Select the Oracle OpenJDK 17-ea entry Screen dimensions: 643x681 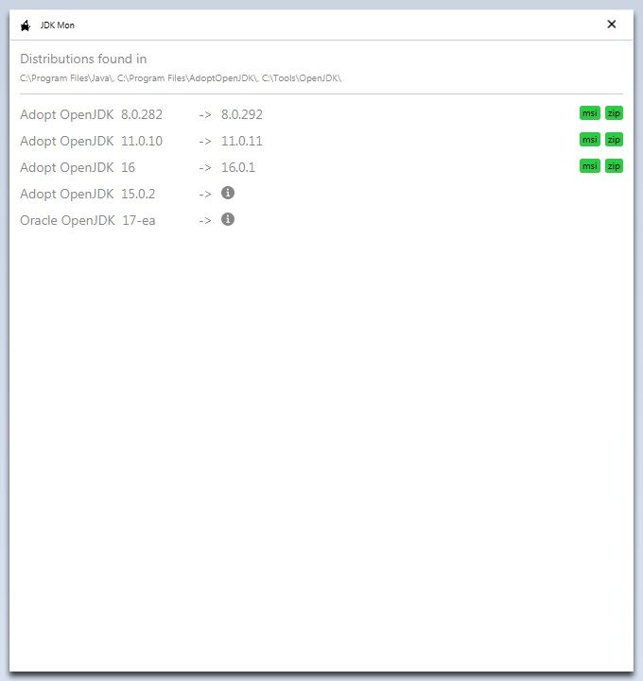[x=87, y=221]
